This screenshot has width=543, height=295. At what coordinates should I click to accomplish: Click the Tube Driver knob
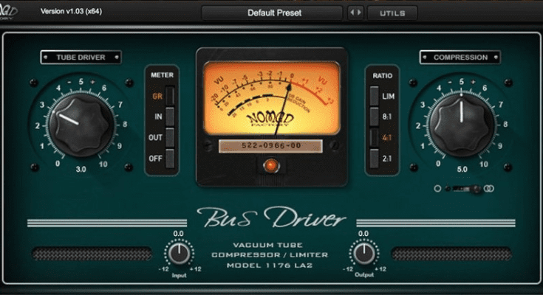(x=72, y=122)
